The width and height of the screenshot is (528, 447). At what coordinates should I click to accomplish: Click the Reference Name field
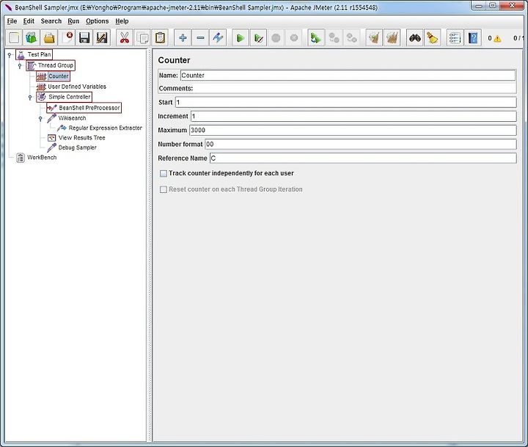(x=363, y=159)
